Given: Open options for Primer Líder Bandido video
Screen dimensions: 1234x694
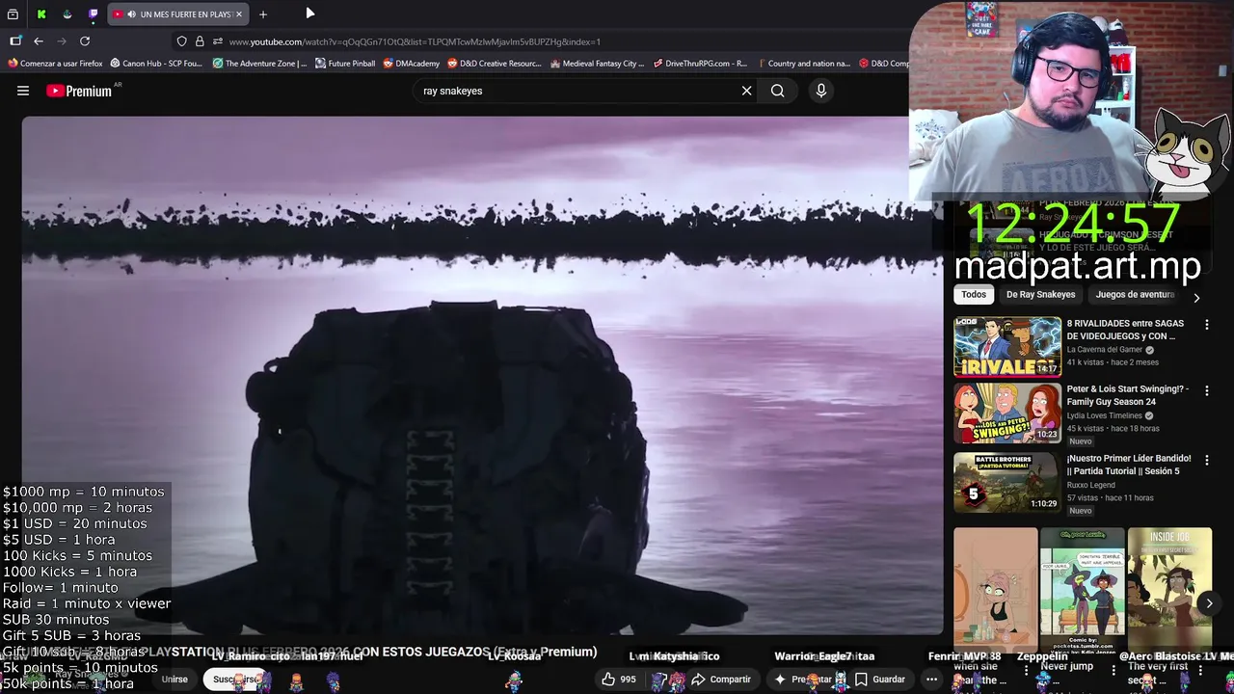Looking at the screenshot, I should [x=1206, y=460].
